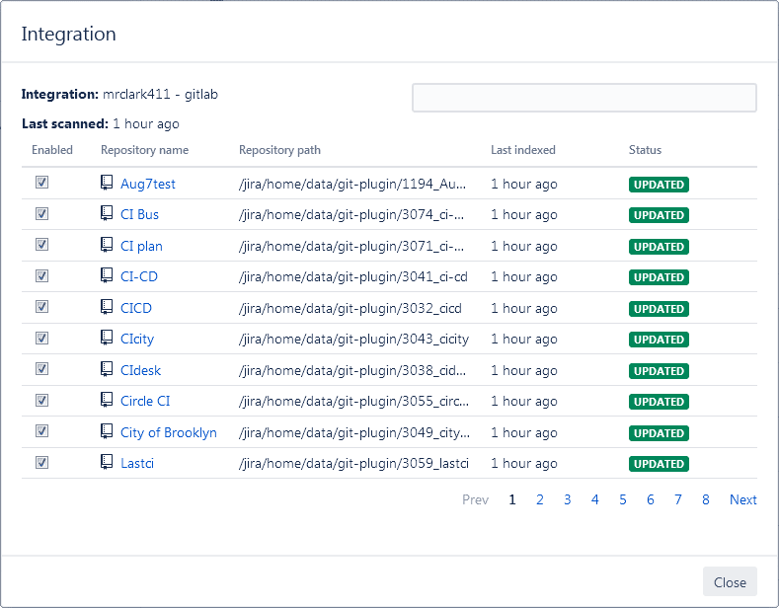Go to page 2 of repositories
This screenshot has width=779, height=608.
click(540, 499)
